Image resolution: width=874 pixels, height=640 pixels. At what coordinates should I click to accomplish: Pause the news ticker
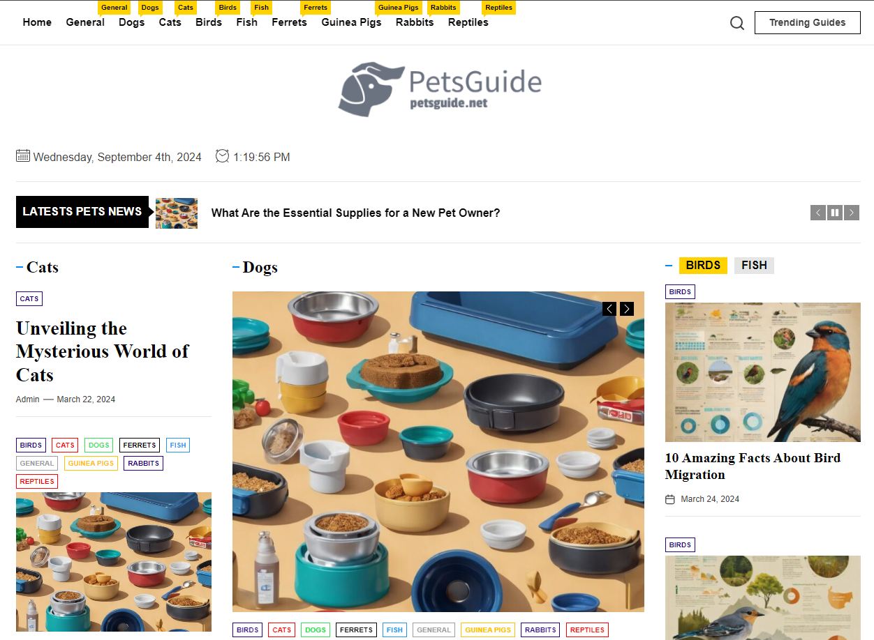click(x=835, y=213)
